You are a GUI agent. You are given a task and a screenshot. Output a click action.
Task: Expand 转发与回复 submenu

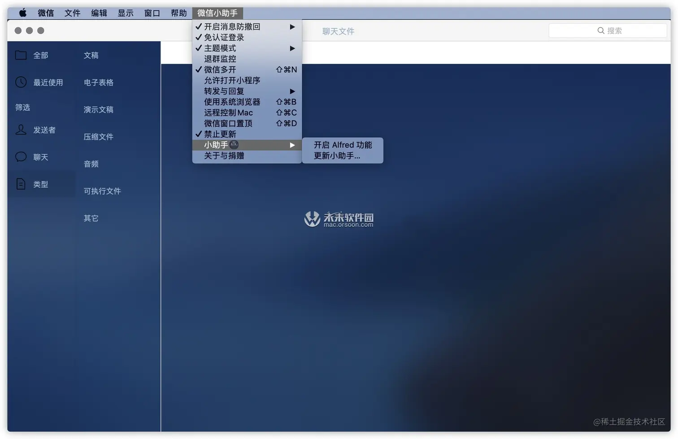coord(247,91)
